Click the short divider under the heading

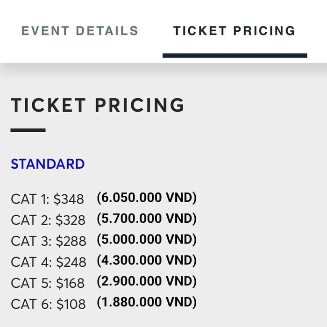pyautogui.click(x=28, y=130)
